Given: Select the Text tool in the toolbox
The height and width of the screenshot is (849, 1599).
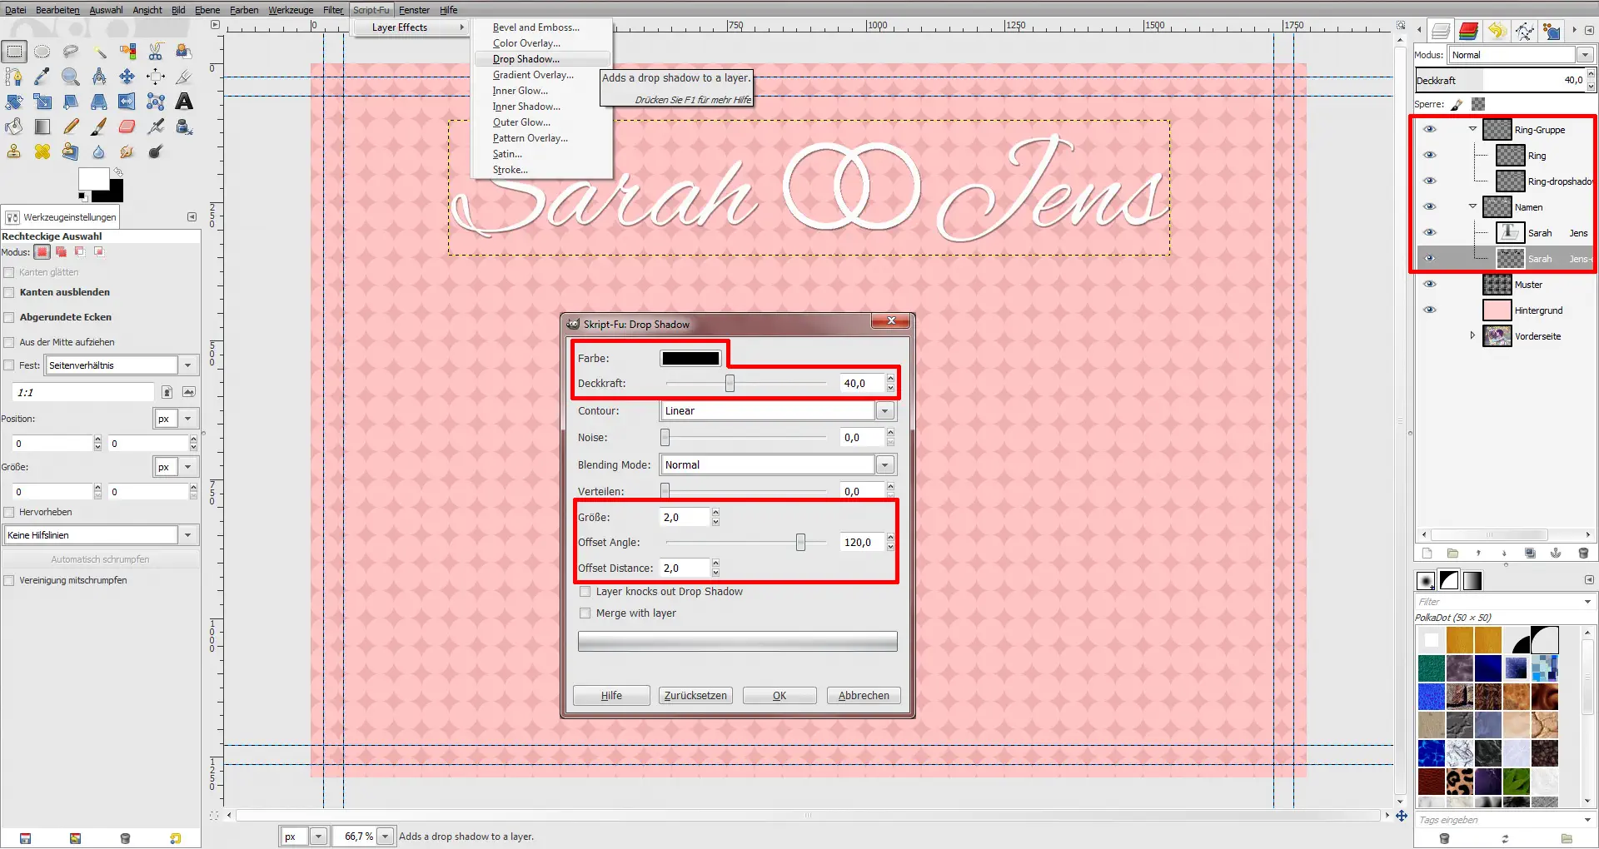Looking at the screenshot, I should point(184,102).
